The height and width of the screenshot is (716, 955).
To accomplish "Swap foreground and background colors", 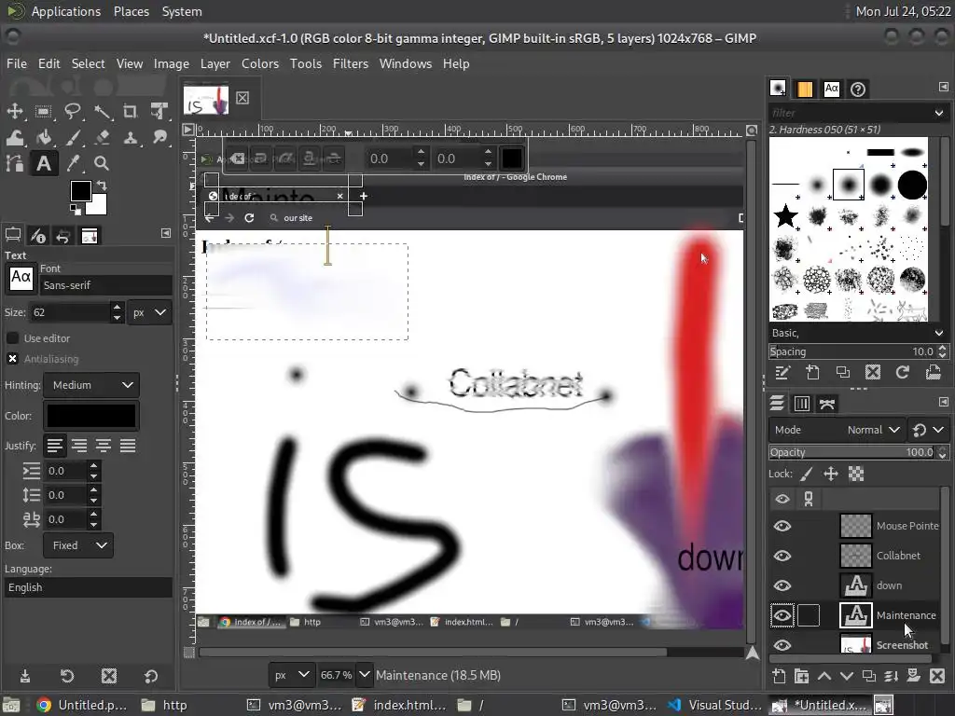I will 102,186.
